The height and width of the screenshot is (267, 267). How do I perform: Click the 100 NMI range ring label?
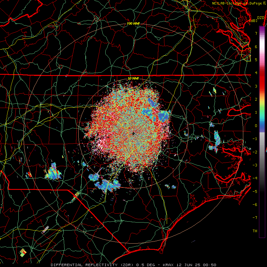[133, 23]
